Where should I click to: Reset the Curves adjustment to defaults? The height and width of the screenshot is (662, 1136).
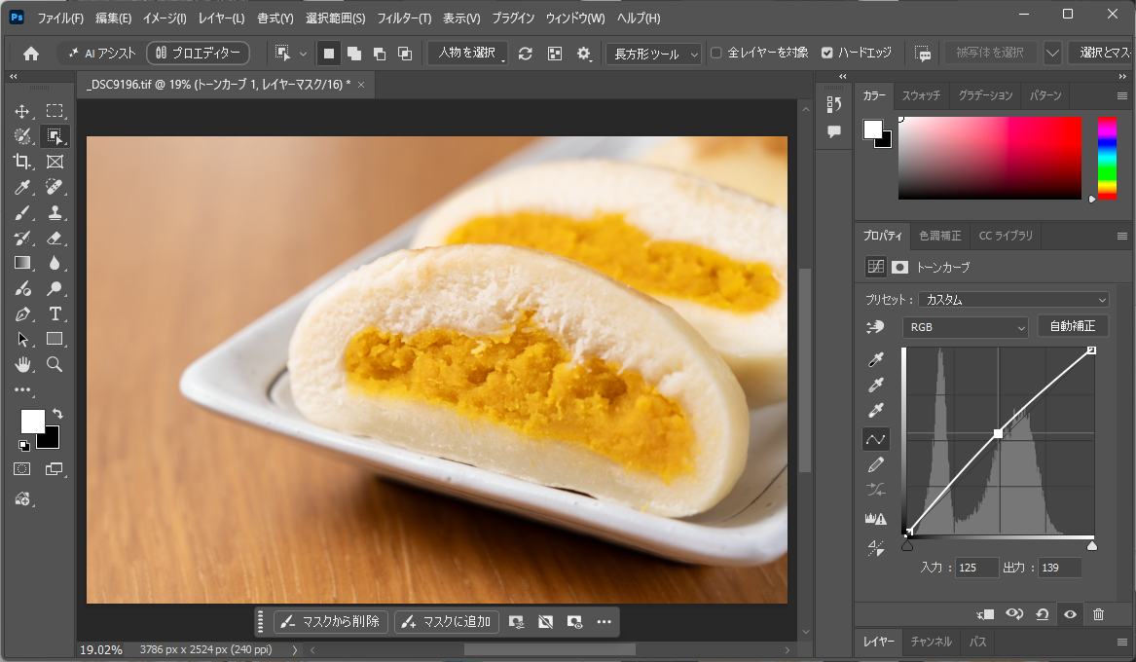1042,614
